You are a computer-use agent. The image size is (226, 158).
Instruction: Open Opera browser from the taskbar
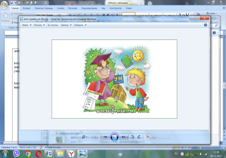pyautogui.click(x=38, y=154)
